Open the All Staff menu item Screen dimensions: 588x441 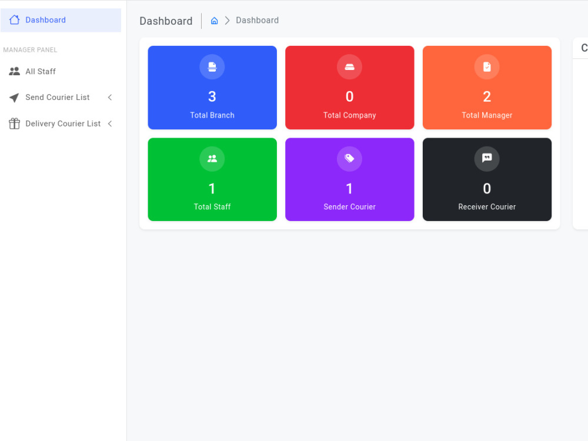point(61,71)
